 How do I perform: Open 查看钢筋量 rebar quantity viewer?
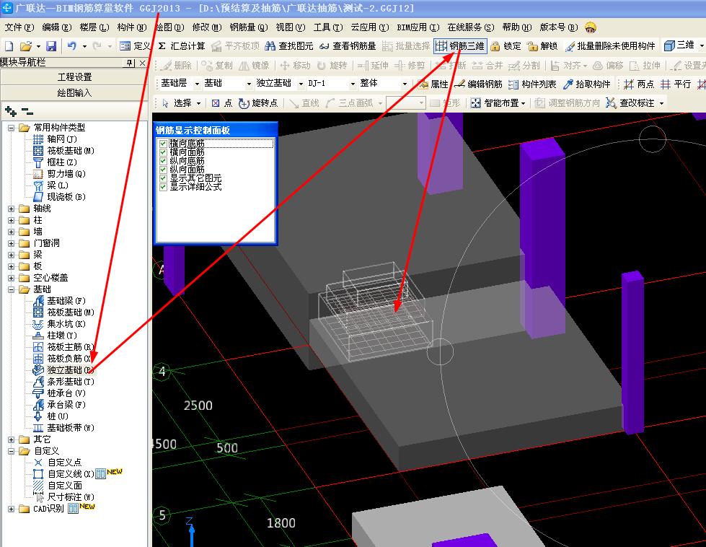348,46
